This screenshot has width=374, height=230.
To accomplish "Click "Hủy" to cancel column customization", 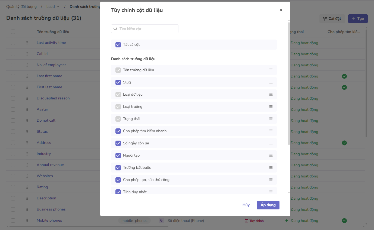I will (246, 205).
